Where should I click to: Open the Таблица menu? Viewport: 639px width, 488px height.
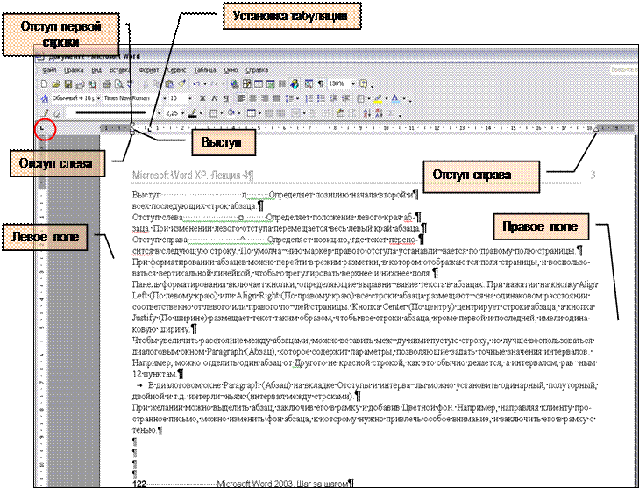(x=204, y=70)
